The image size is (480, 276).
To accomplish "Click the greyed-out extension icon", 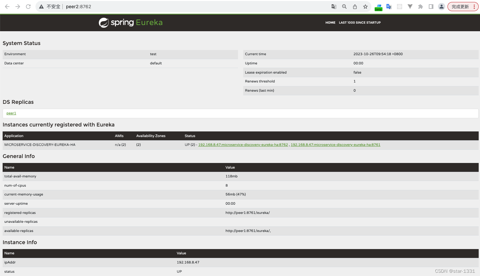I will pyautogui.click(x=400, y=7).
